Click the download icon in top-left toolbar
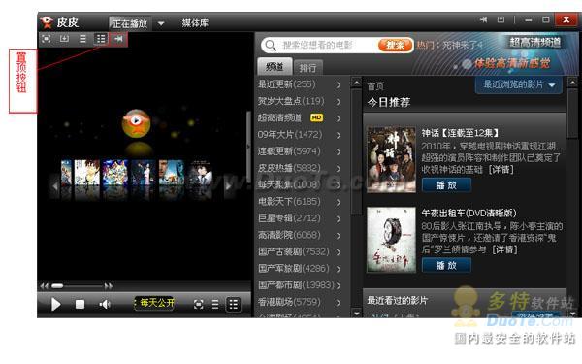This screenshot has height=364, width=582. (x=65, y=39)
